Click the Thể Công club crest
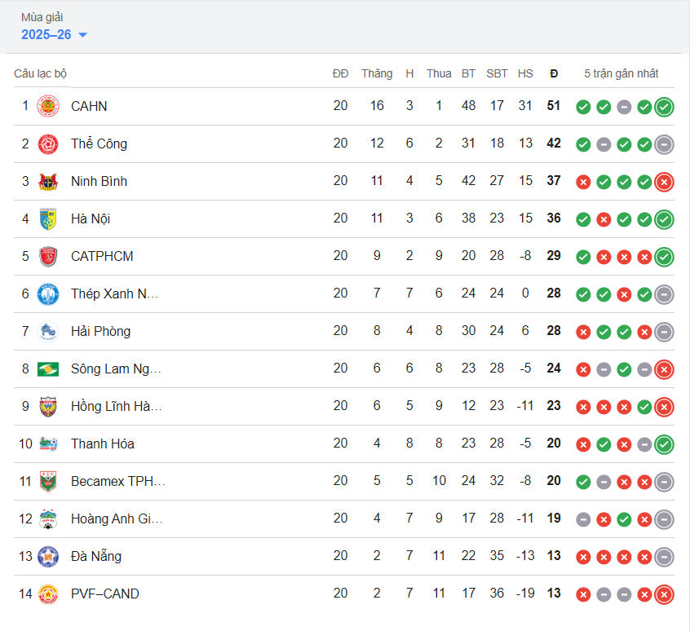 pos(48,143)
